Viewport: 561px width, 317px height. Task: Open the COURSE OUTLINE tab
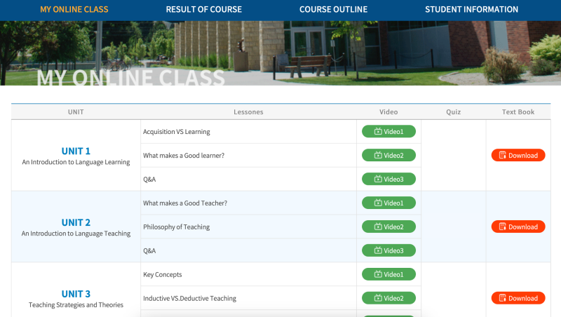click(x=333, y=9)
